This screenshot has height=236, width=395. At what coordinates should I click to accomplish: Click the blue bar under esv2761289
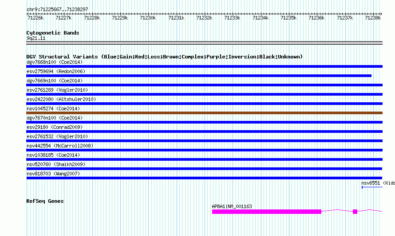click(x=204, y=94)
